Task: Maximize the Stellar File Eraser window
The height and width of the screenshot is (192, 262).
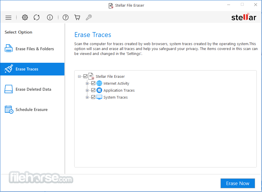Action: [x=242, y=5]
